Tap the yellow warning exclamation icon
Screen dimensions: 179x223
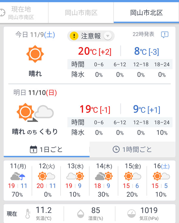click(74, 36)
